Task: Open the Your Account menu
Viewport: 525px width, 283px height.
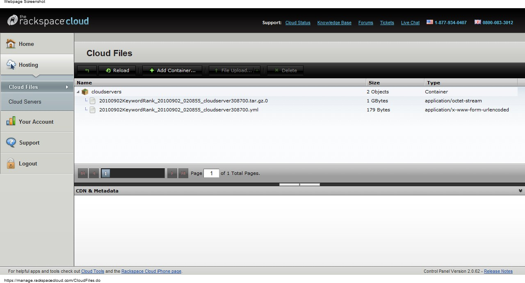Action: [37, 122]
